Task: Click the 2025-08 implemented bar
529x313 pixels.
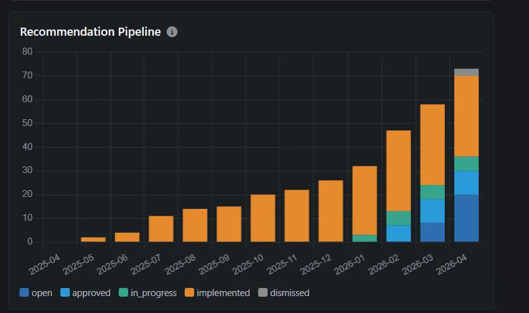Action: [x=195, y=225]
